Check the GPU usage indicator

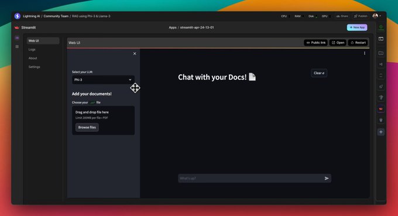325,16
